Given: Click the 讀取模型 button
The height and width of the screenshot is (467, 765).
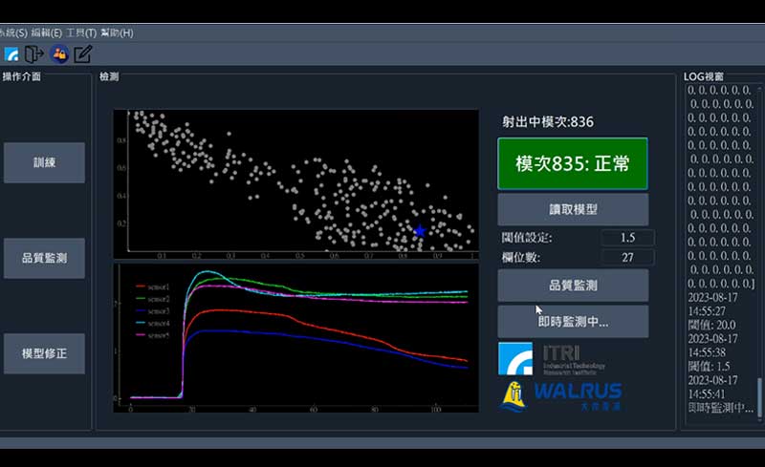Looking at the screenshot, I should 573,209.
